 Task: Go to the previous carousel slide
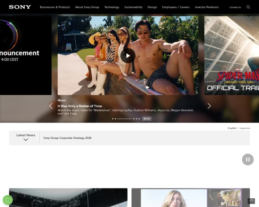51,106
